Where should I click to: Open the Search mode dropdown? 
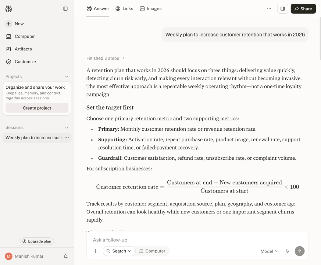(x=119, y=251)
